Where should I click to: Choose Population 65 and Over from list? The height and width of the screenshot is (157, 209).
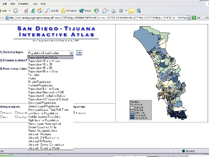(x=43, y=71)
